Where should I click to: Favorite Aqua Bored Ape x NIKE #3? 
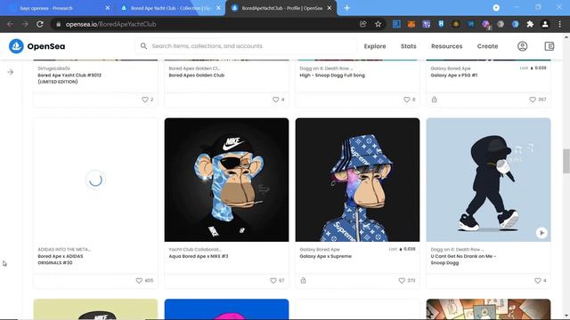(273, 281)
